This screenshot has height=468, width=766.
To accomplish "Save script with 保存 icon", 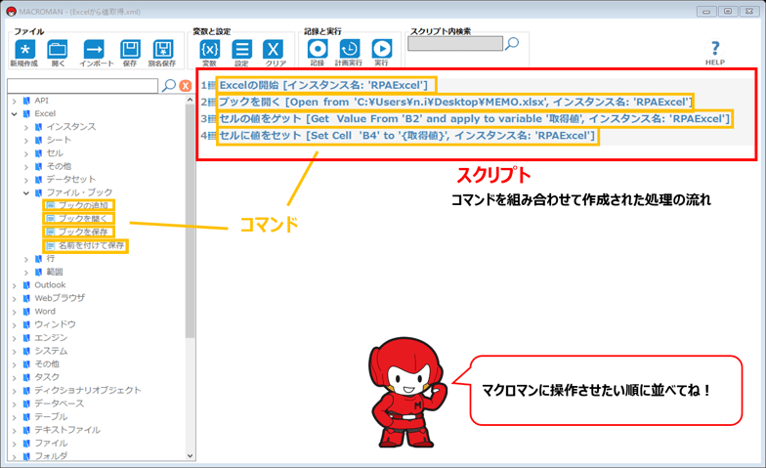I will 130,49.
